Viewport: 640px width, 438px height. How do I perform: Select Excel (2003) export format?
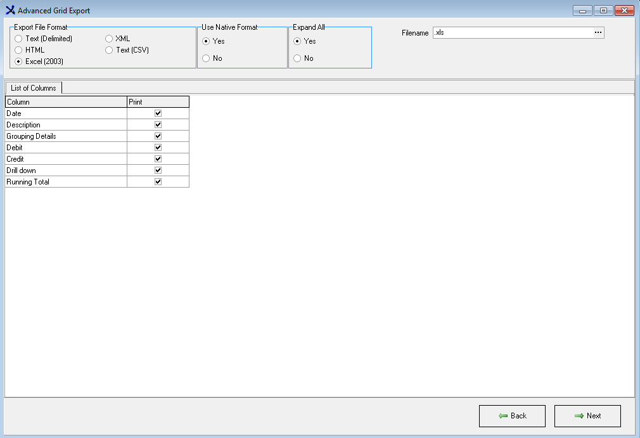coord(18,61)
